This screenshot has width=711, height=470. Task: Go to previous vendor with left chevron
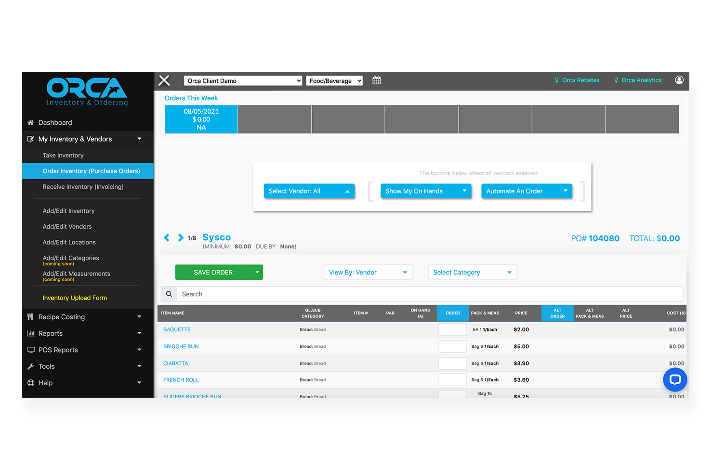click(167, 237)
